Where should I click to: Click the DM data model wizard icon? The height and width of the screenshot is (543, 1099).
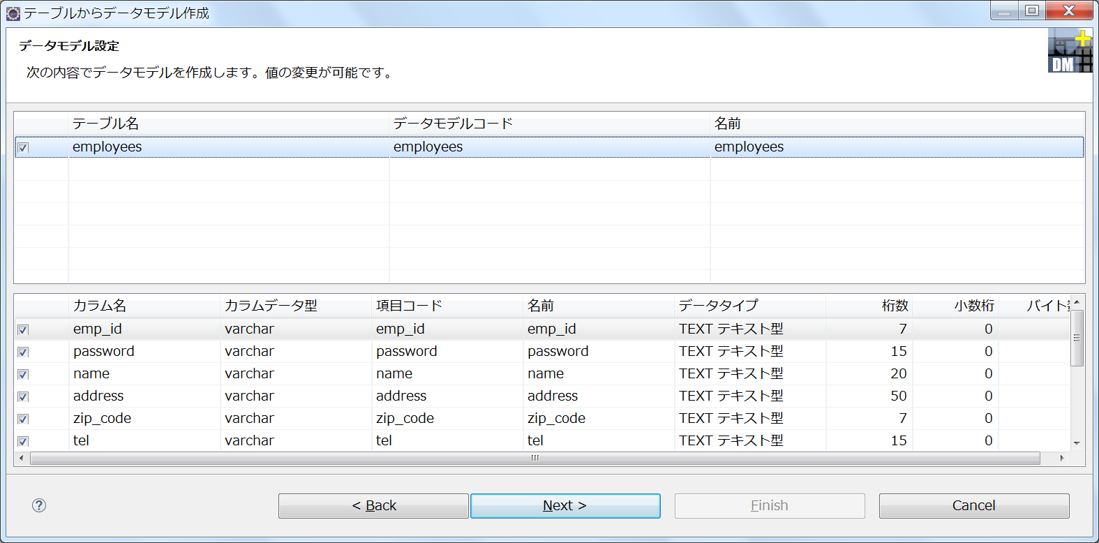(x=1069, y=51)
